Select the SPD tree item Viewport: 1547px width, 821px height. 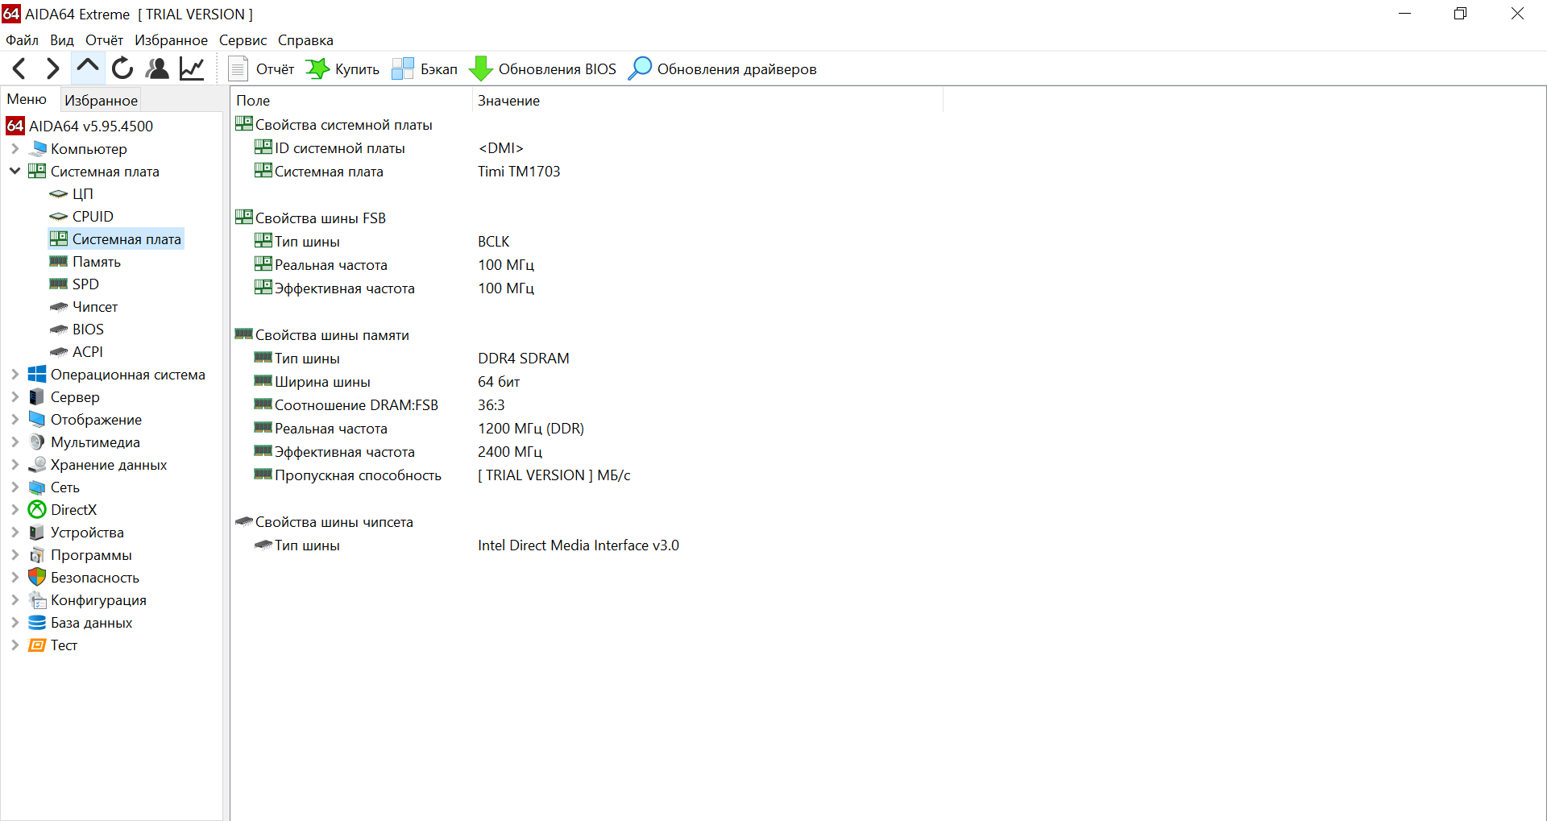[85, 284]
